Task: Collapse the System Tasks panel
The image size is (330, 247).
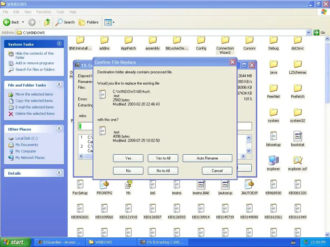Action: 59,44
